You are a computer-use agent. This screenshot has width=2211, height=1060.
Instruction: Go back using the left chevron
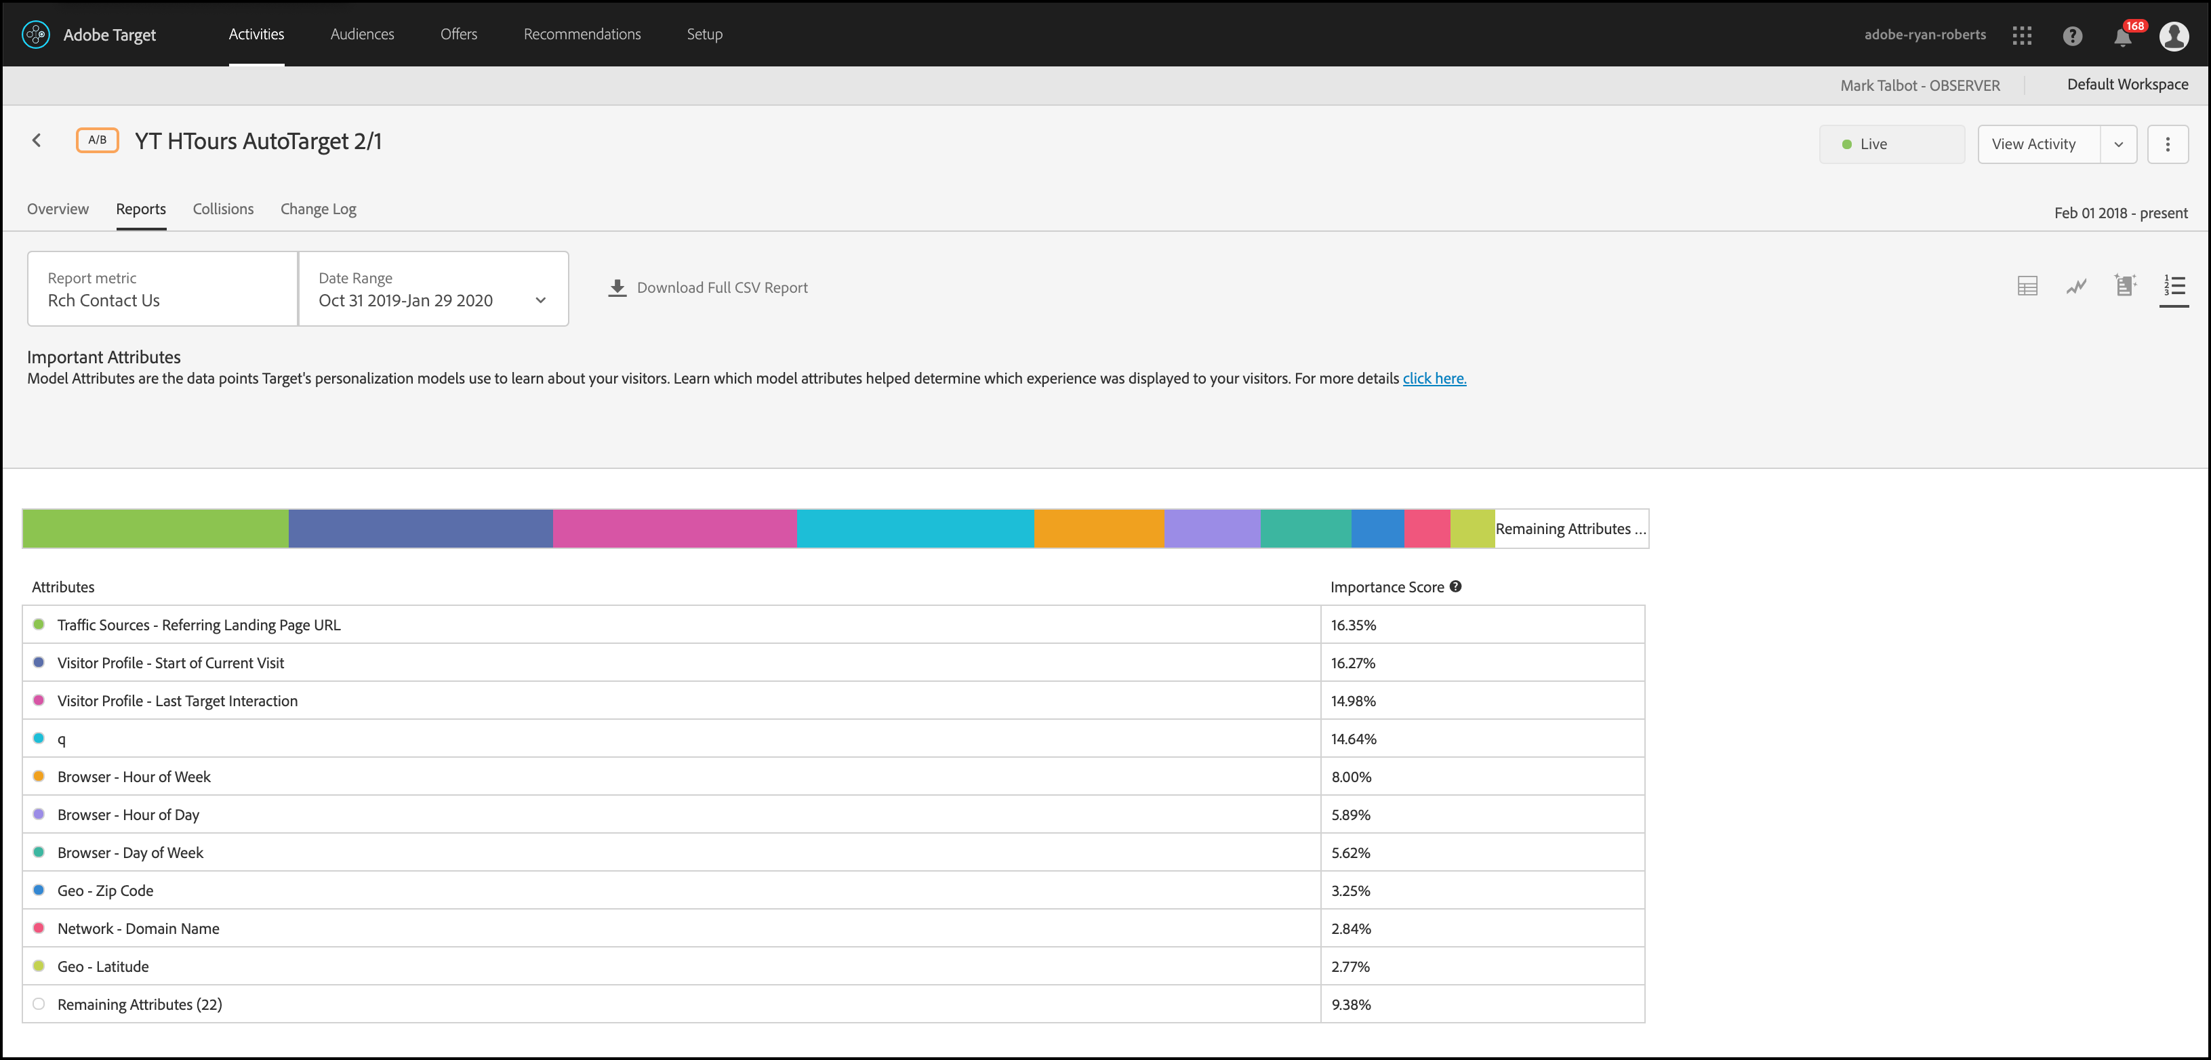coord(37,141)
